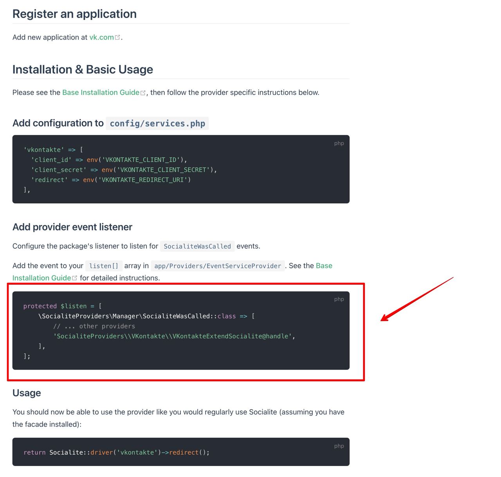Click the php label on config code block

(x=339, y=143)
